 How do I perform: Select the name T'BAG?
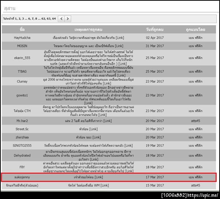coord(22,72)
